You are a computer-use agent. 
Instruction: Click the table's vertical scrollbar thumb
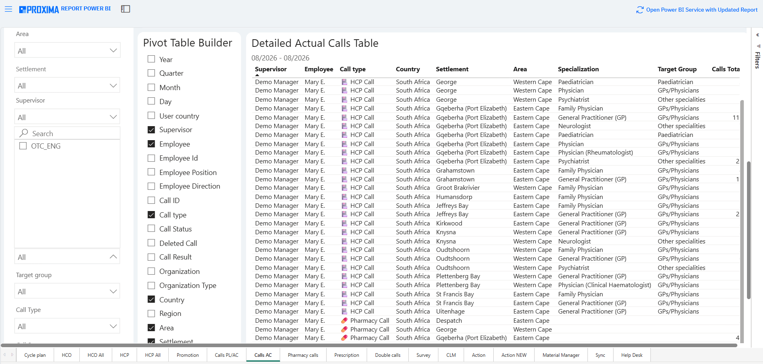coord(748,230)
